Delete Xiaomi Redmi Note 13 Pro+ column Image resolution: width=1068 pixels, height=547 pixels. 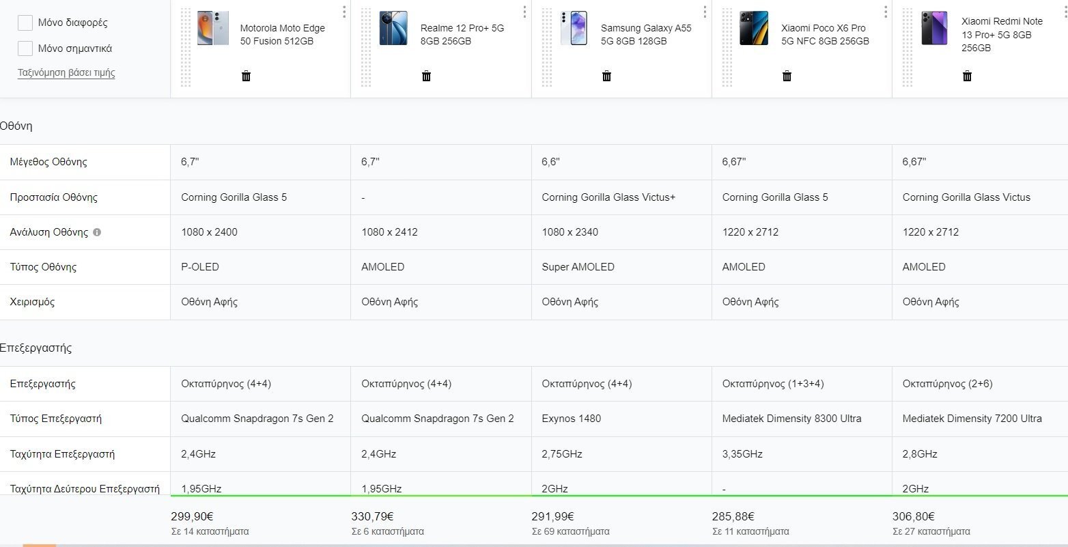(x=967, y=76)
